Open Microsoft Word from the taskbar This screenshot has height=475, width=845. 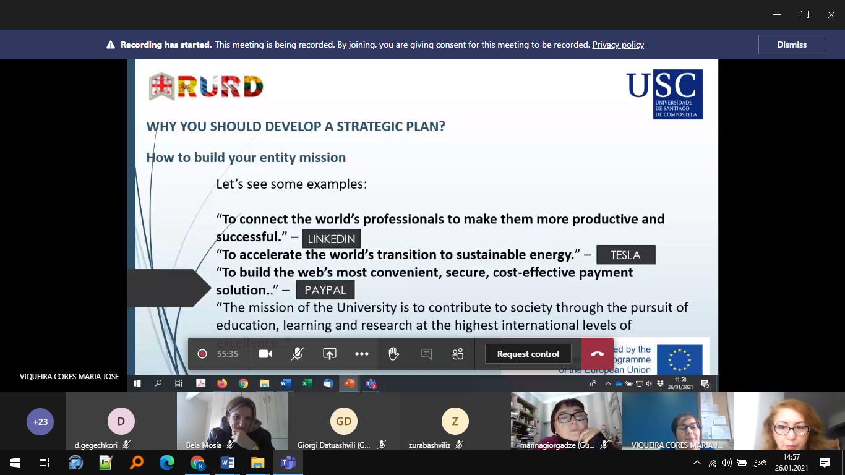[227, 463]
